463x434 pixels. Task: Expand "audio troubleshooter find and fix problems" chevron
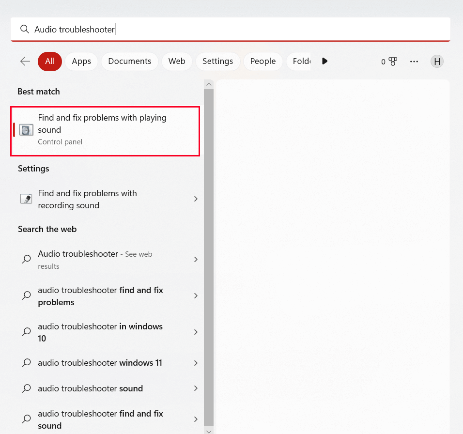[196, 295]
